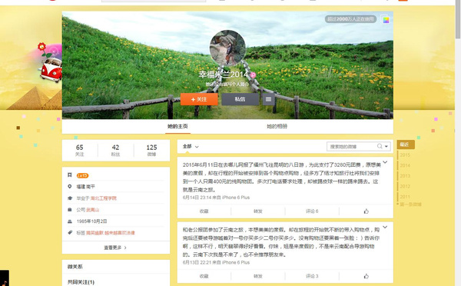This screenshot has height=286, width=461.
Task: View the 125 微博 posts count
Action: [x=151, y=150]
